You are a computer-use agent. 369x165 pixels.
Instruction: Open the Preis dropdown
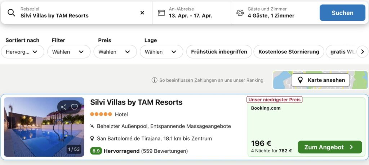[115, 52]
